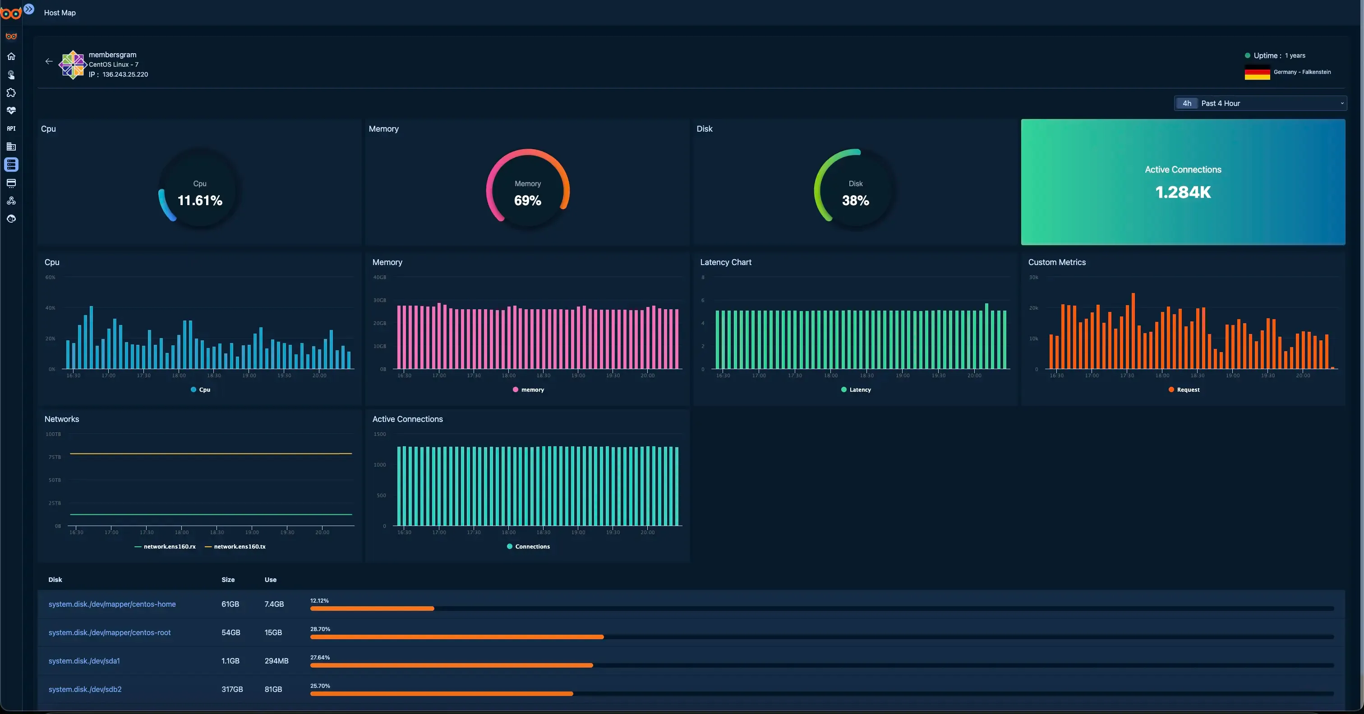
Task: Click the Networks chart title
Action: pos(61,419)
